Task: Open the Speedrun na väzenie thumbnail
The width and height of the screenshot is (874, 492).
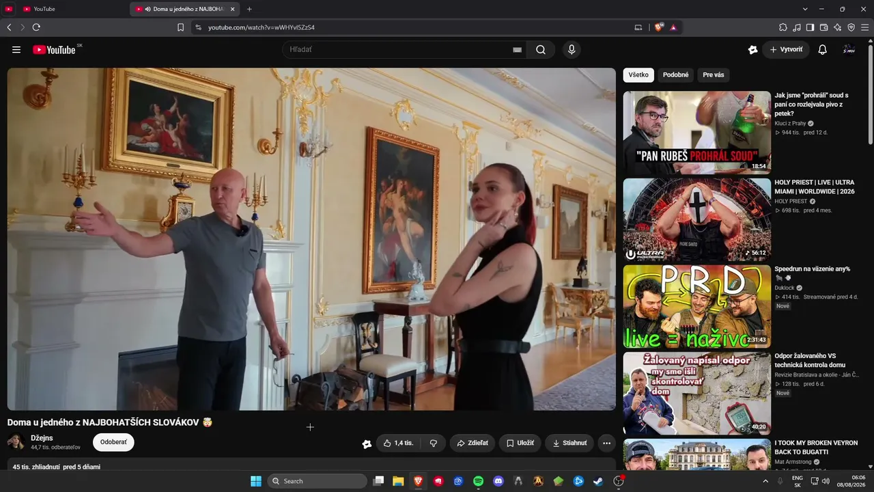Action: click(697, 306)
